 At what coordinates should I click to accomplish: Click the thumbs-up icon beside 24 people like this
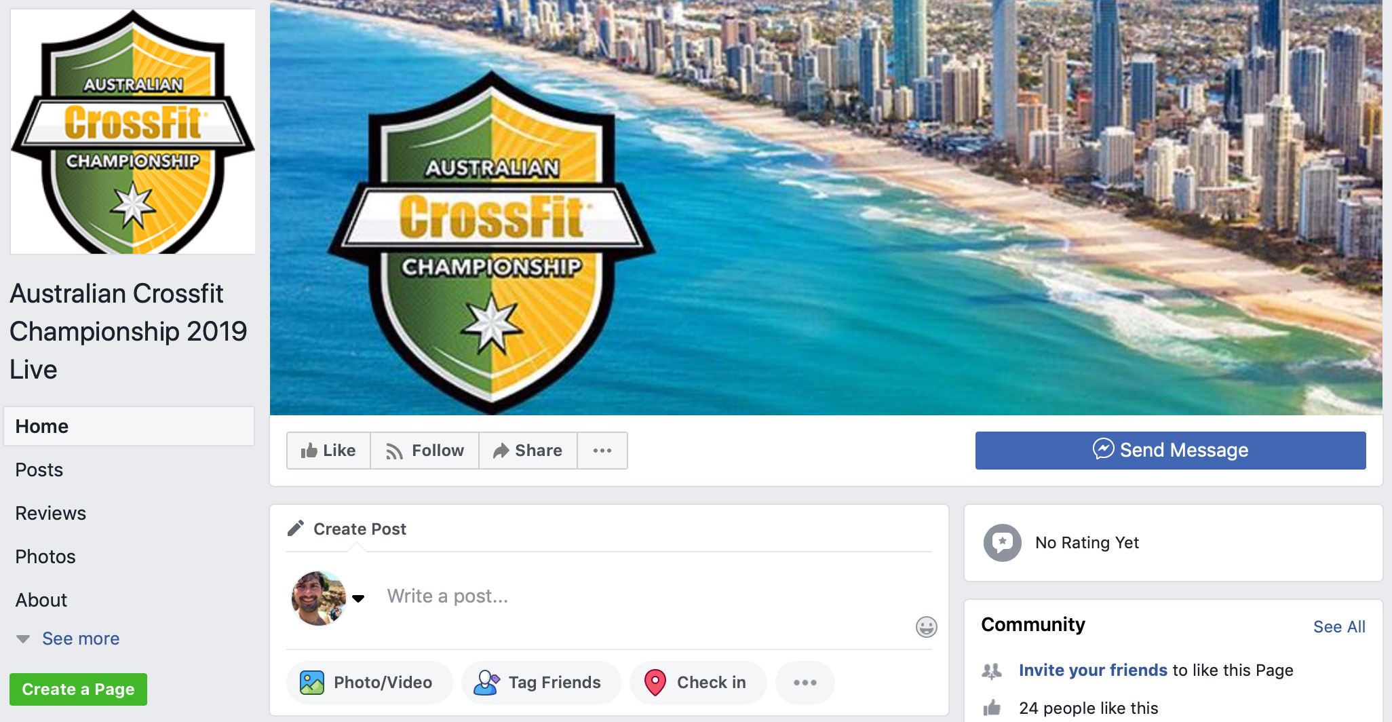pyautogui.click(x=992, y=708)
